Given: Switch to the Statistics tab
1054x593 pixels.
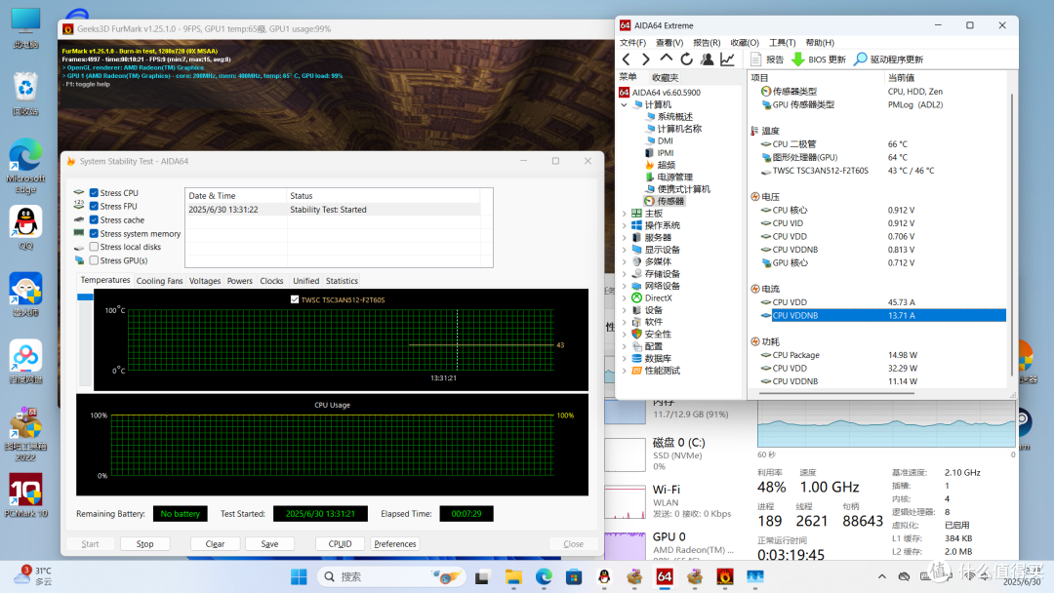Looking at the screenshot, I should point(342,281).
